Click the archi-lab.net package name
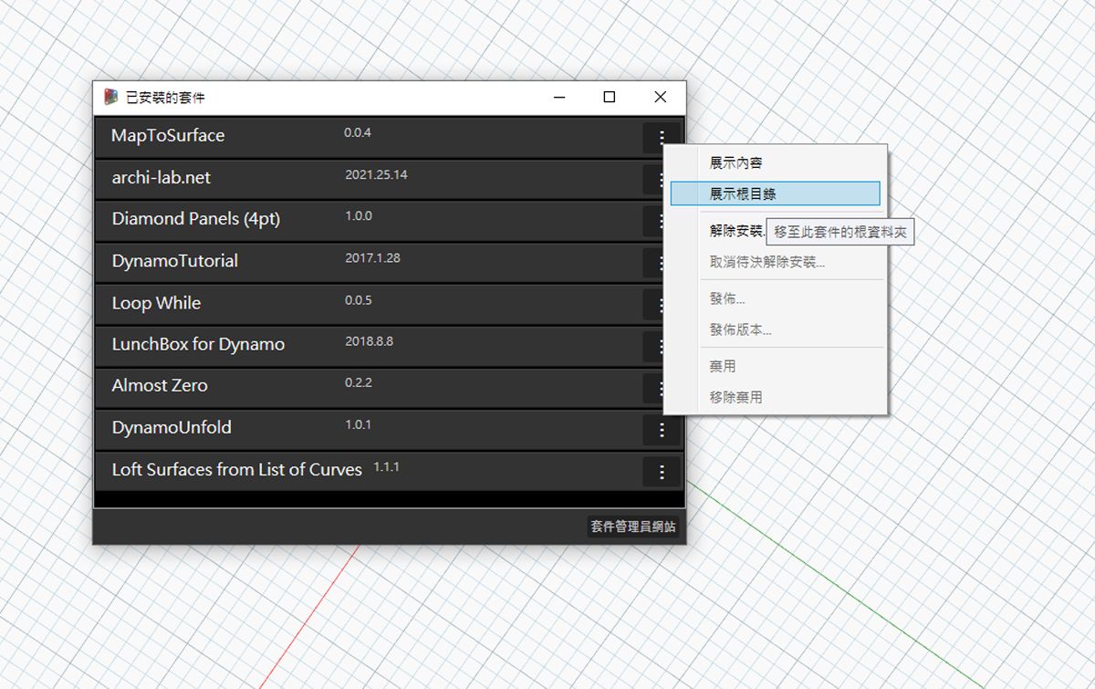Image resolution: width=1095 pixels, height=689 pixels. pyautogui.click(x=162, y=177)
